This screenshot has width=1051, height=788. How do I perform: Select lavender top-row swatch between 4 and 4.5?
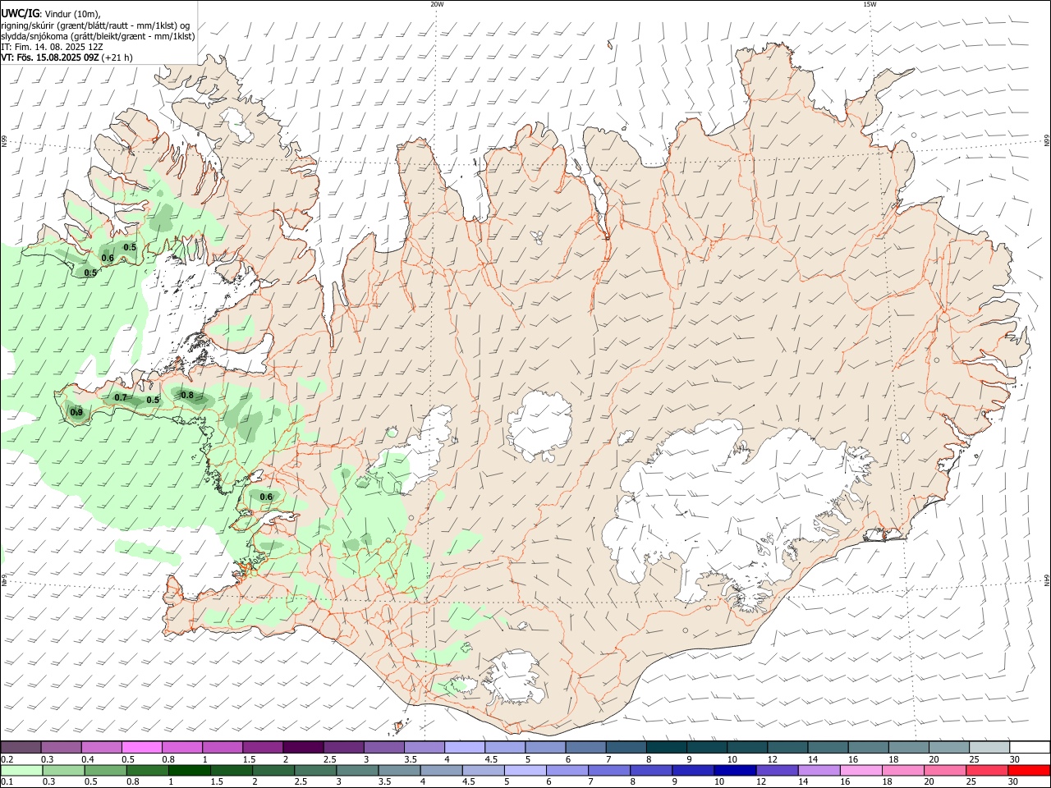(x=464, y=747)
